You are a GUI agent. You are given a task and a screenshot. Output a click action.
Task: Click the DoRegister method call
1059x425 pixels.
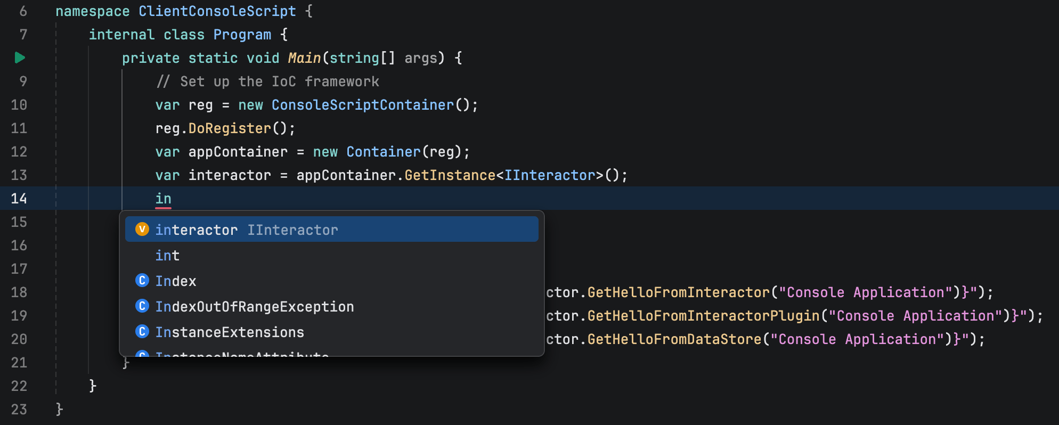[x=230, y=128]
